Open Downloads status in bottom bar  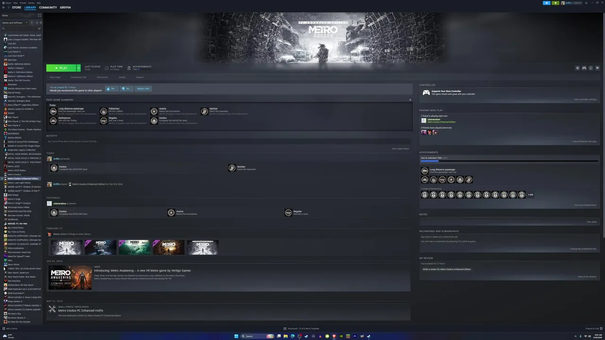point(301,328)
